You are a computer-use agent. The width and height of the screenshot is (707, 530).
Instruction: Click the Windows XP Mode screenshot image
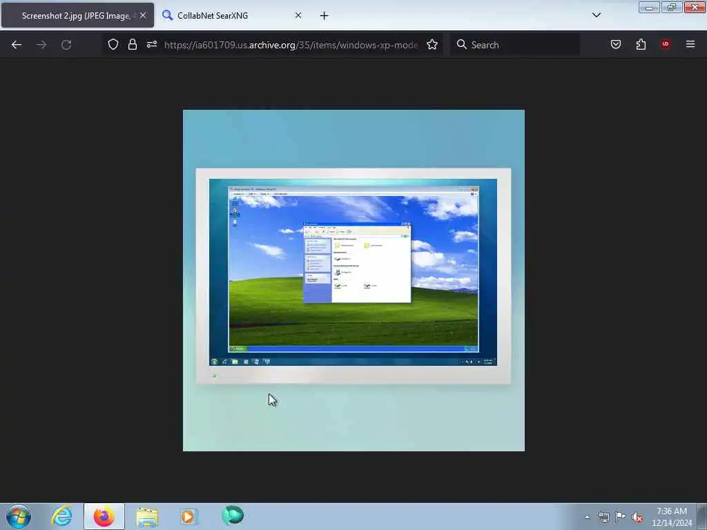pyautogui.click(x=353, y=280)
